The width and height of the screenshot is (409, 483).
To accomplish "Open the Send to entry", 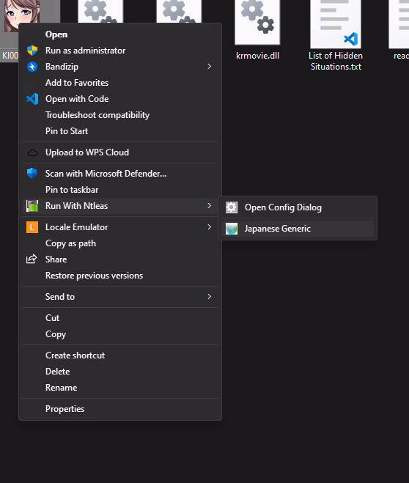I will (120, 297).
